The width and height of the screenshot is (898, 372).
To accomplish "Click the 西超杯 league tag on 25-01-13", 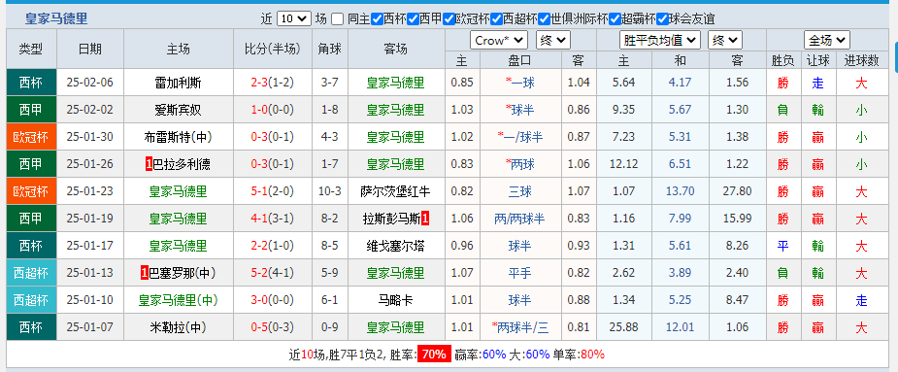I will [31, 273].
